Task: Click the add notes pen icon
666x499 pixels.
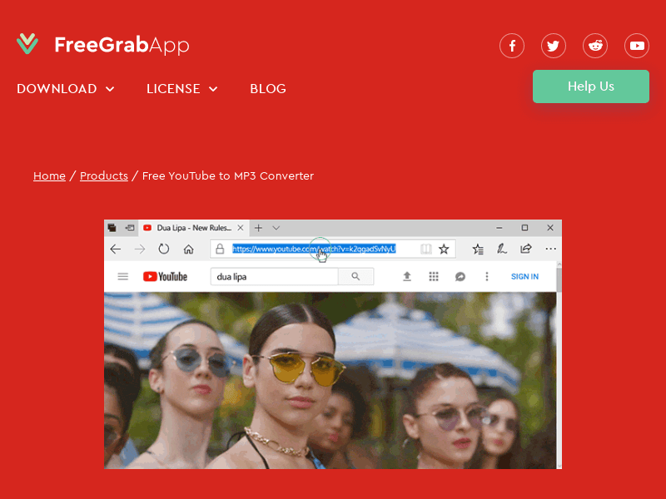Action: pos(502,249)
